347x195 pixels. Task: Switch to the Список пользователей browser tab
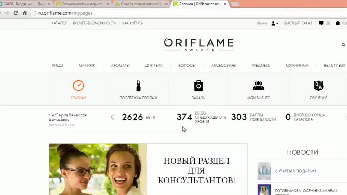tap(140, 4)
